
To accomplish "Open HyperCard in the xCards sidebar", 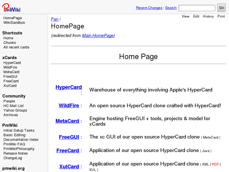I will [x=12, y=63].
